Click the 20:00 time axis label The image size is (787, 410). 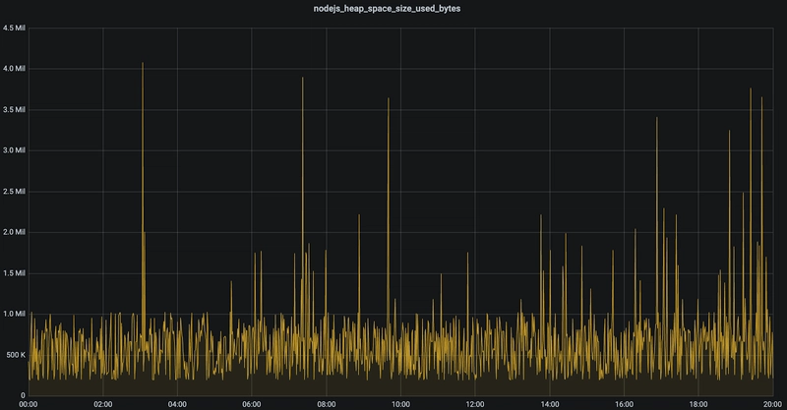(772, 403)
